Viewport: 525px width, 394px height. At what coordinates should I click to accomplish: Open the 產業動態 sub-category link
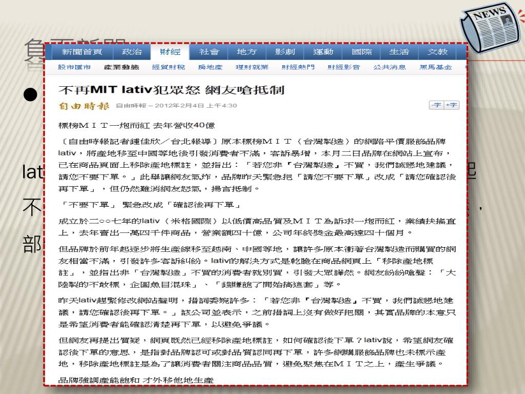tap(122, 67)
